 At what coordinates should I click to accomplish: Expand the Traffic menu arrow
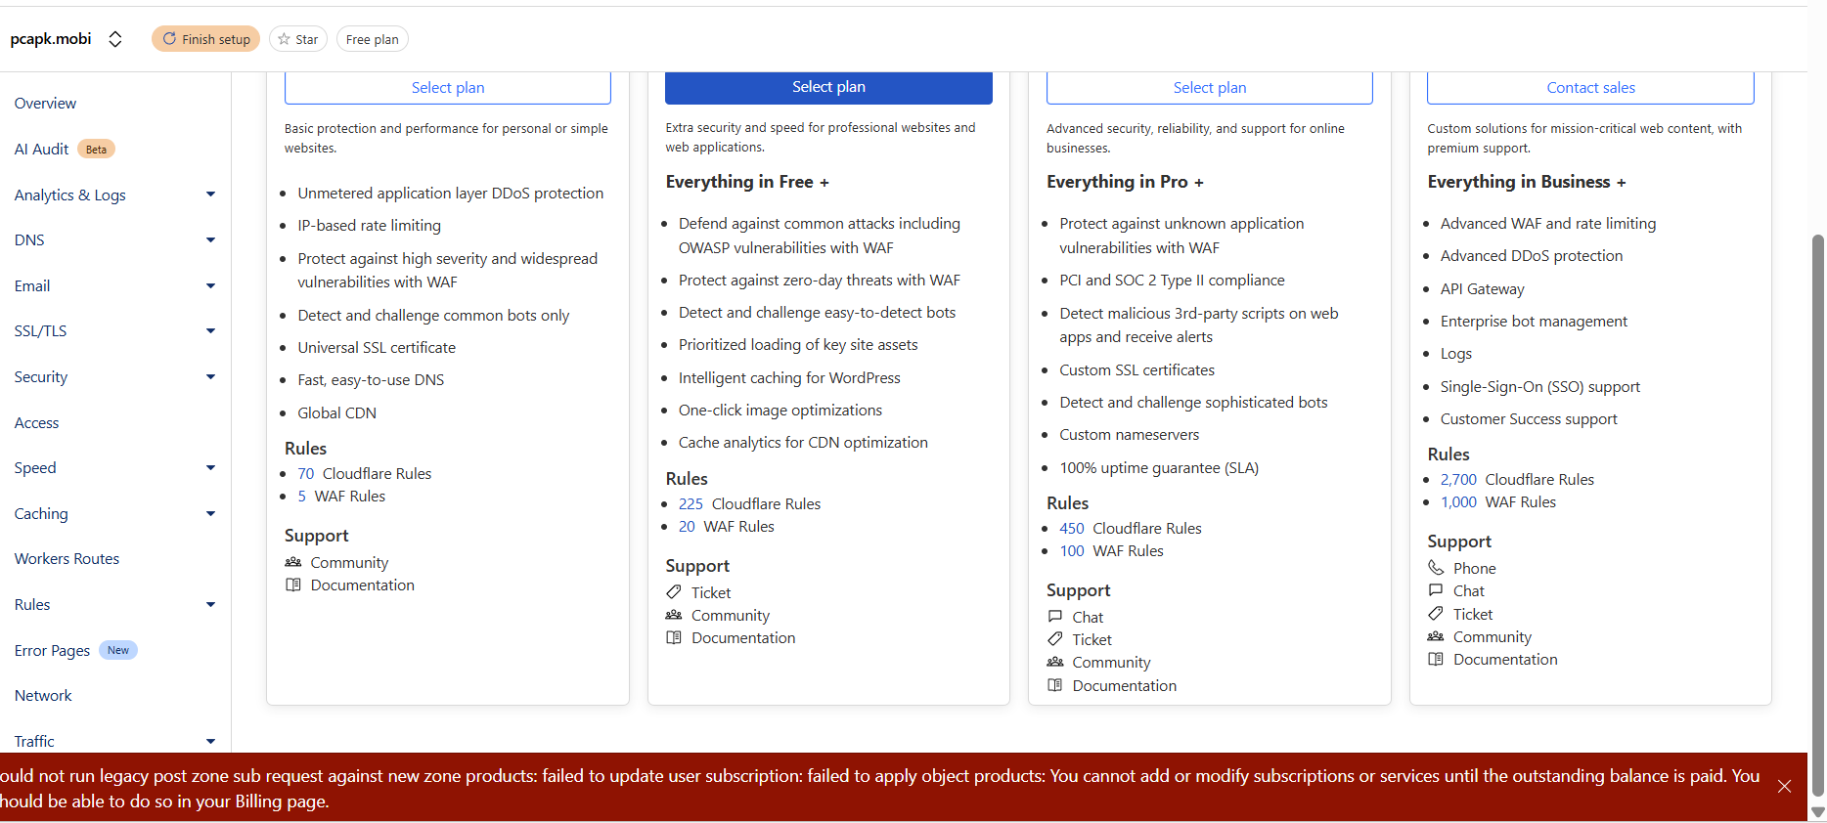coord(210,742)
